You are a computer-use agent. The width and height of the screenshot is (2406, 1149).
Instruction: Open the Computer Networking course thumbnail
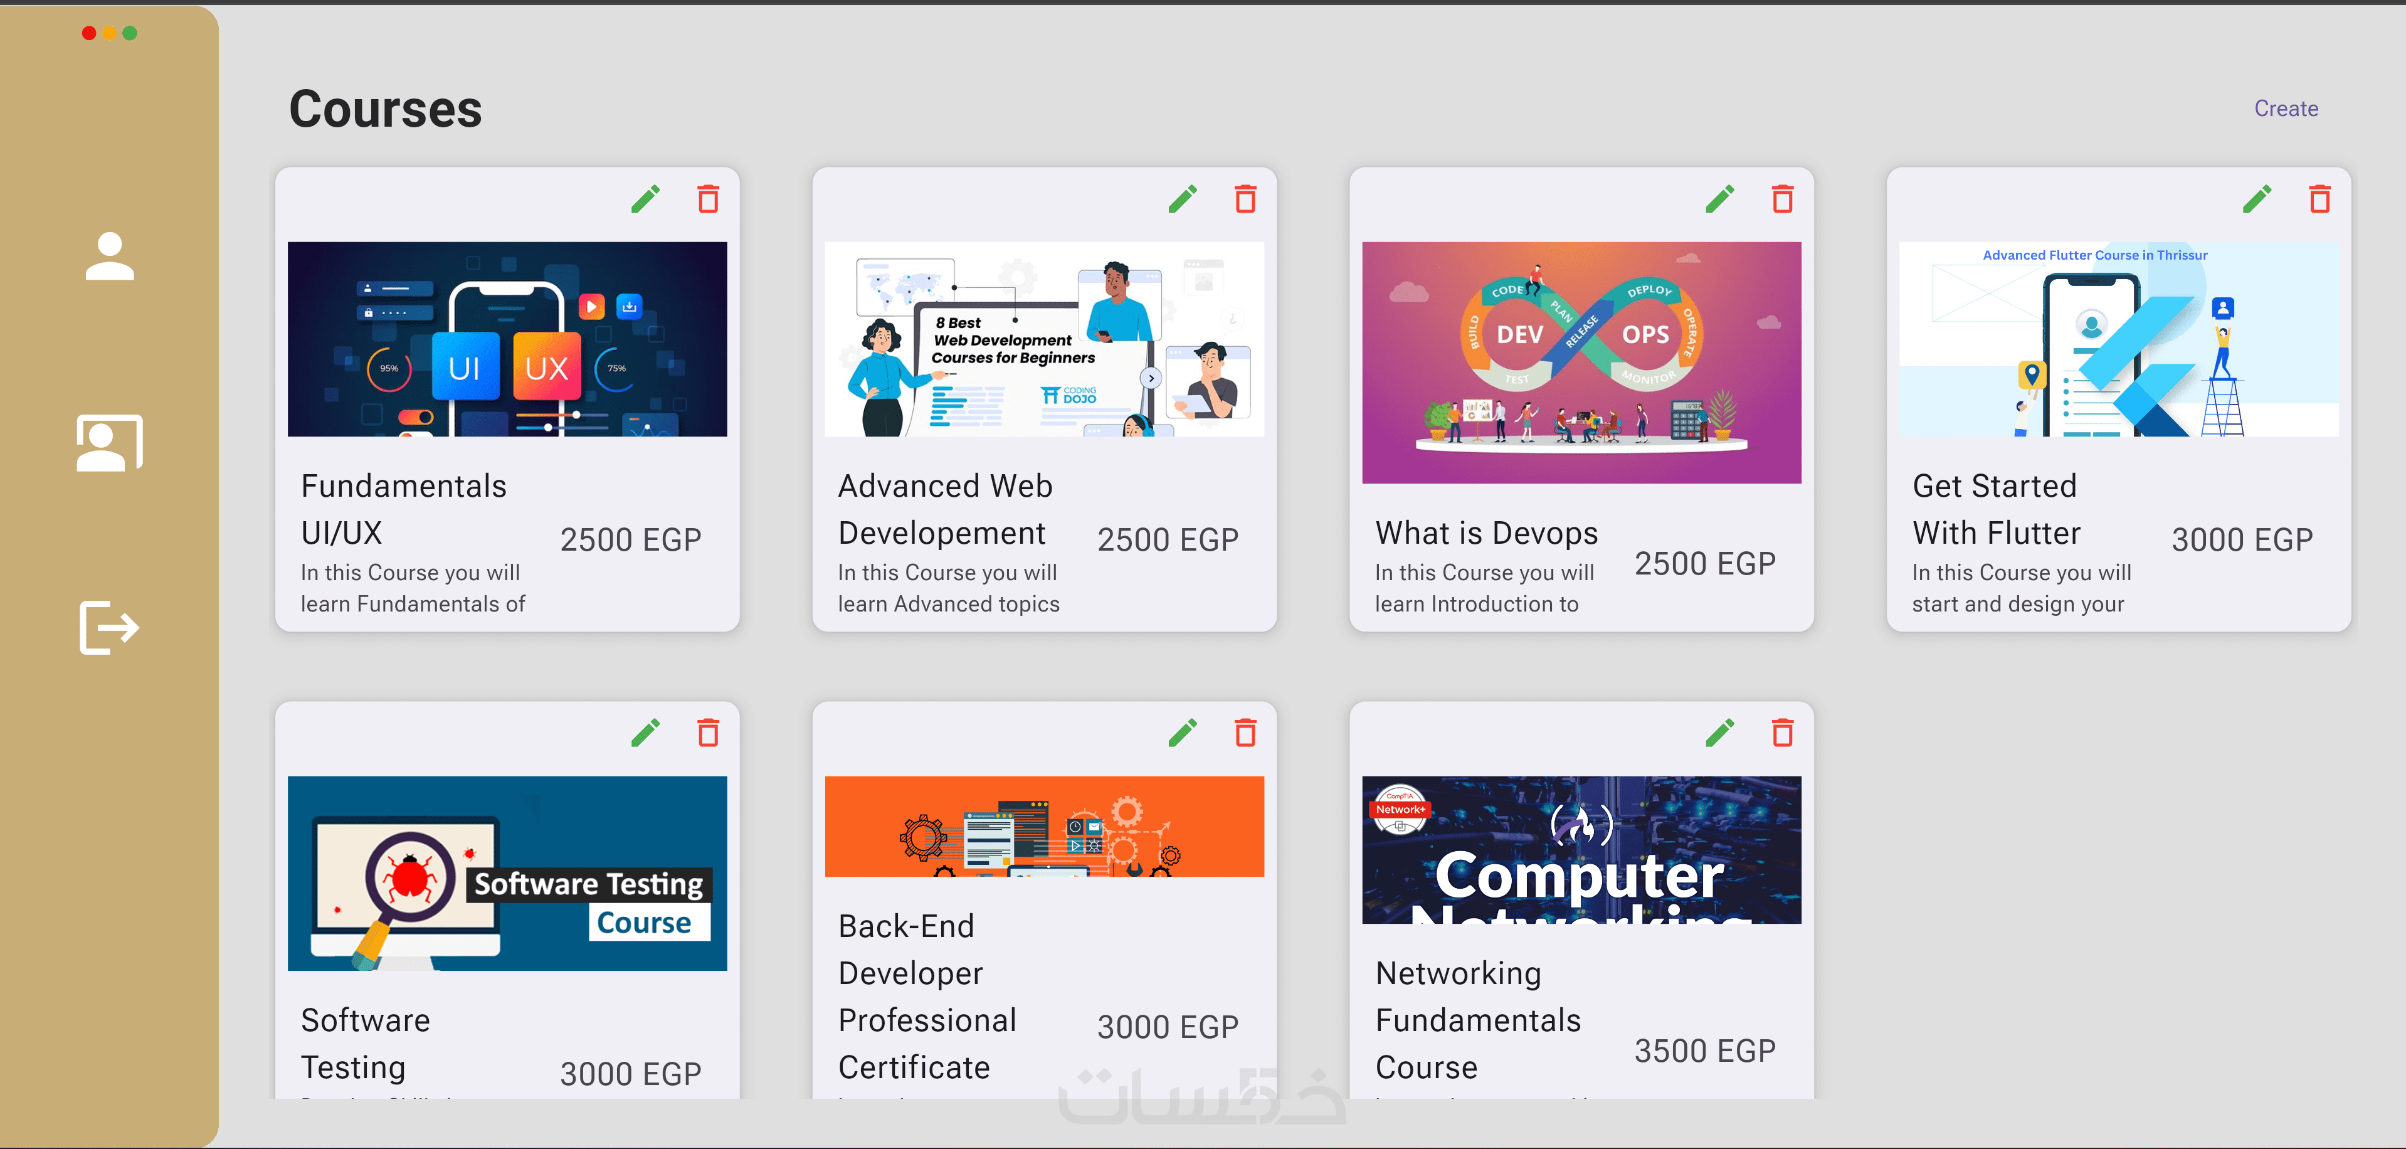[x=1580, y=849]
